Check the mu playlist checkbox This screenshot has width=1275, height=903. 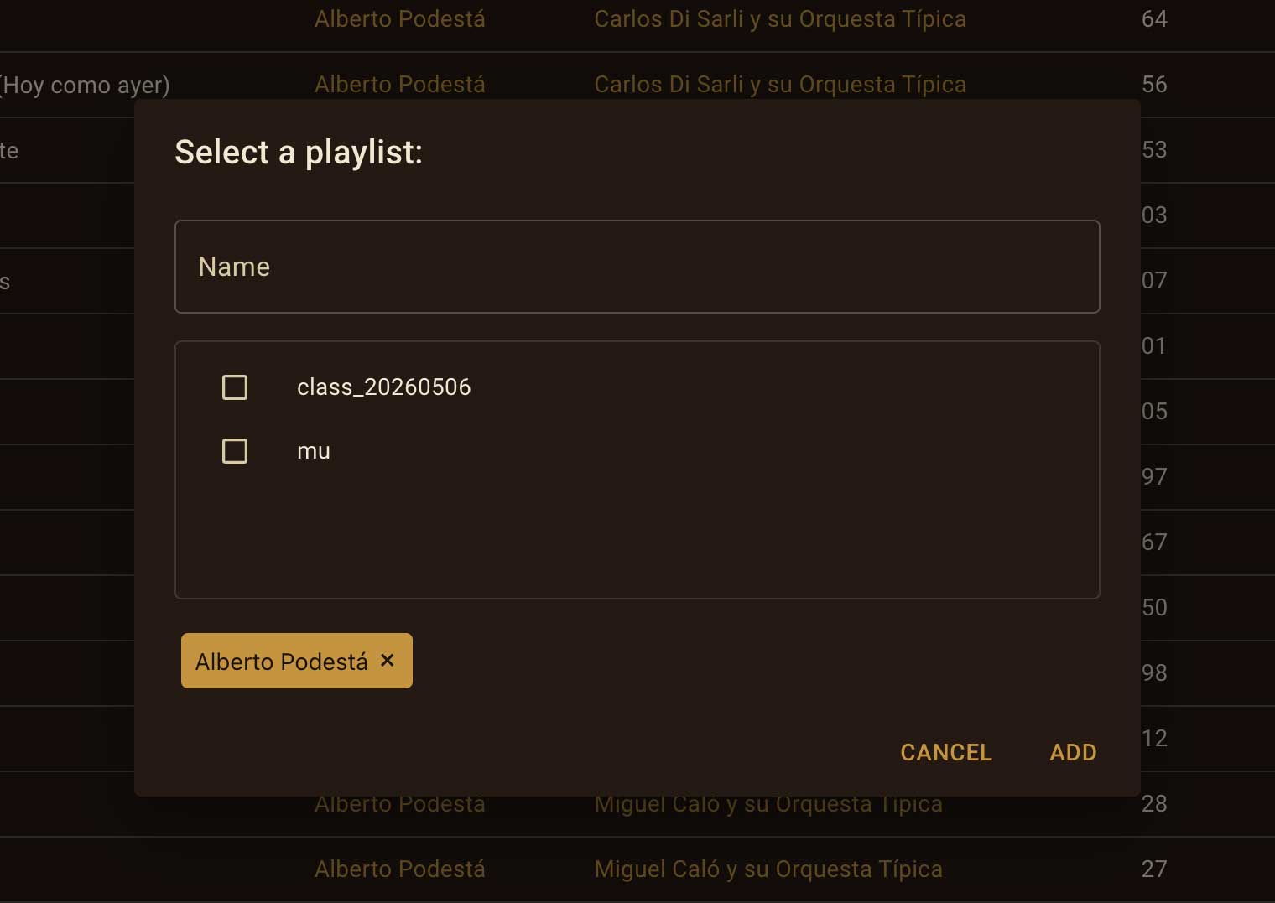point(235,451)
